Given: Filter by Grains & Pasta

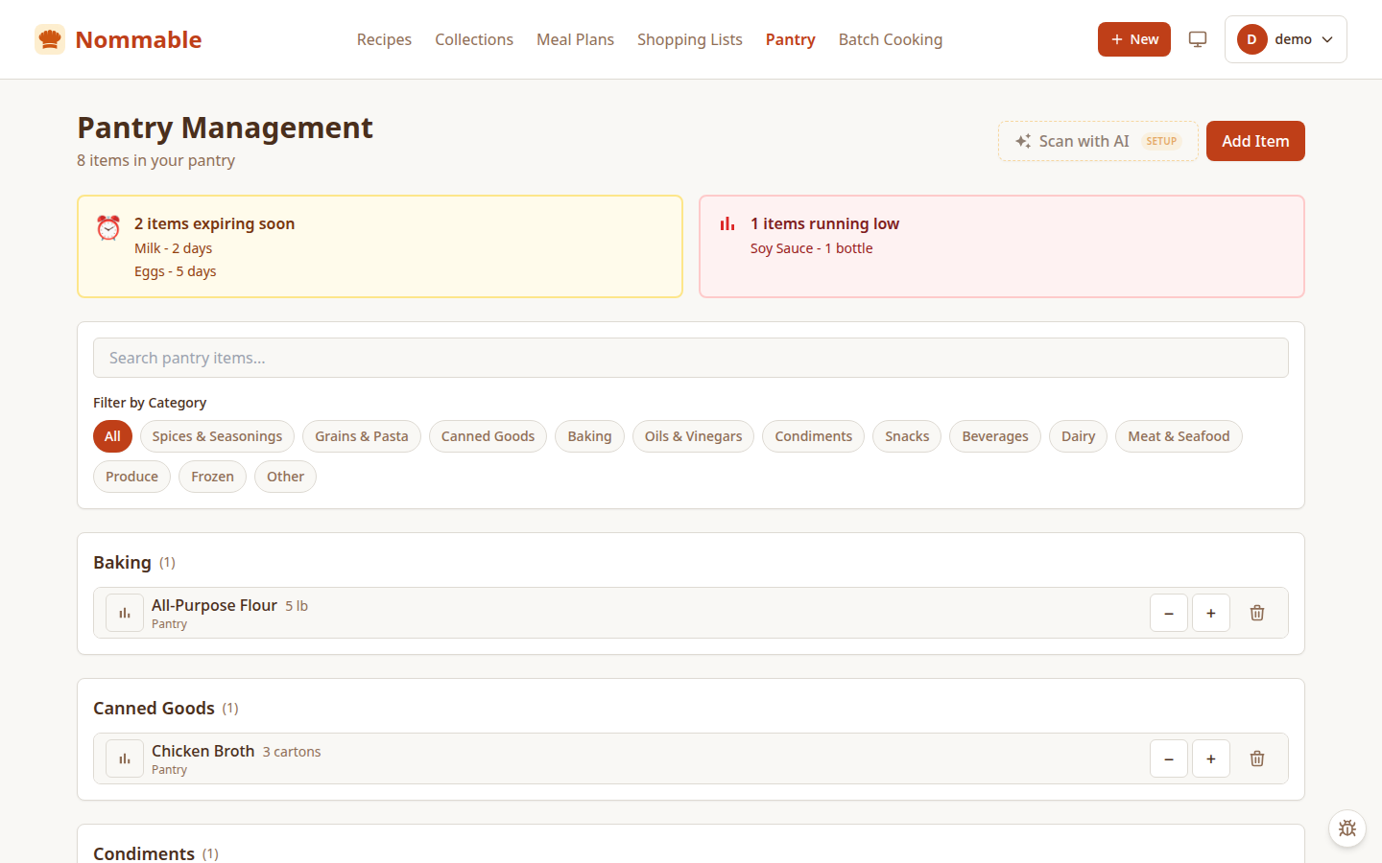Looking at the screenshot, I should pos(362,436).
